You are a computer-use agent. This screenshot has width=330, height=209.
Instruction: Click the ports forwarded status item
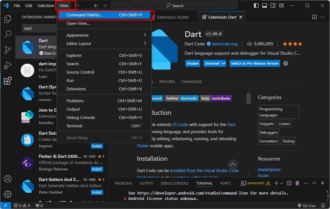(x=39, y=205)
